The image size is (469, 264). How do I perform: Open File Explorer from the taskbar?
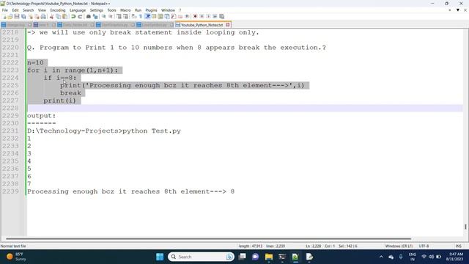[x=269, y=257]
